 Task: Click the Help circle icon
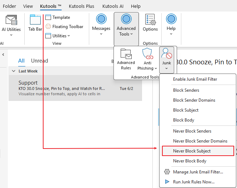(171, 19)
